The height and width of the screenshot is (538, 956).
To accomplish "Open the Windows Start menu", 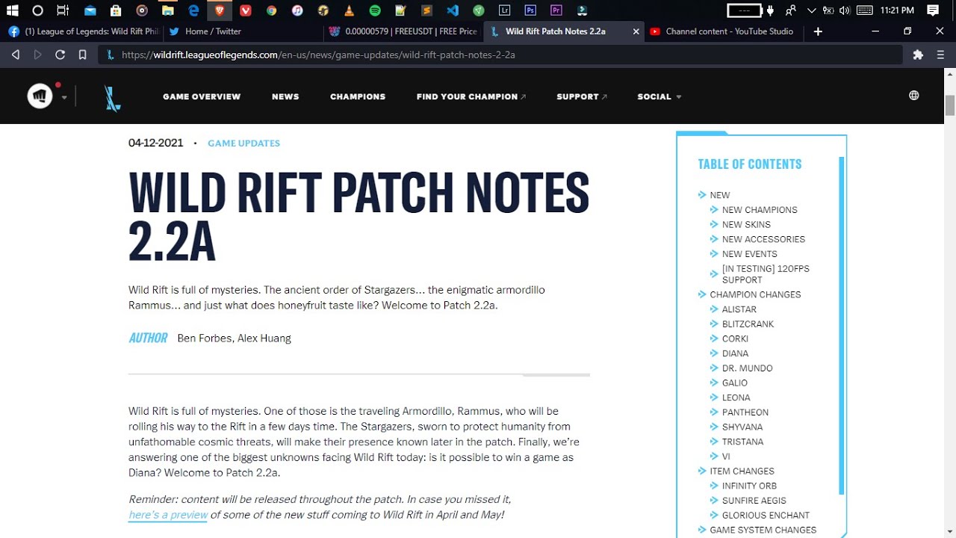I will pos(13,10).
